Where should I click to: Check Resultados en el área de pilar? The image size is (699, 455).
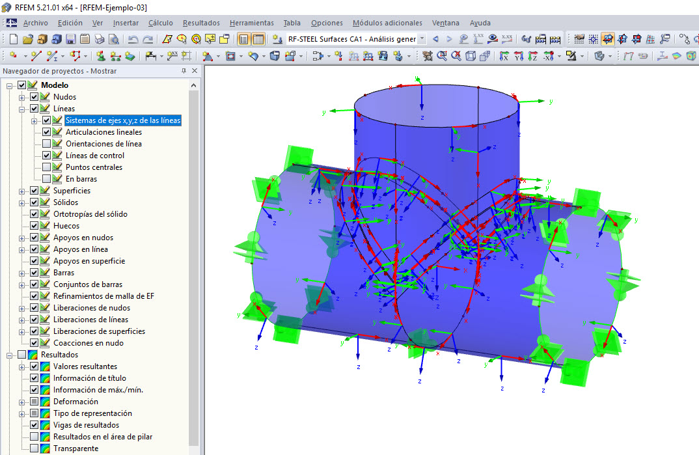click(x=34, y=437)
